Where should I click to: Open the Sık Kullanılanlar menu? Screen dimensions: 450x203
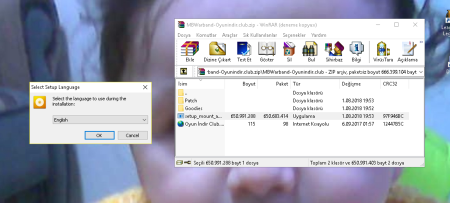pos(260,35)
